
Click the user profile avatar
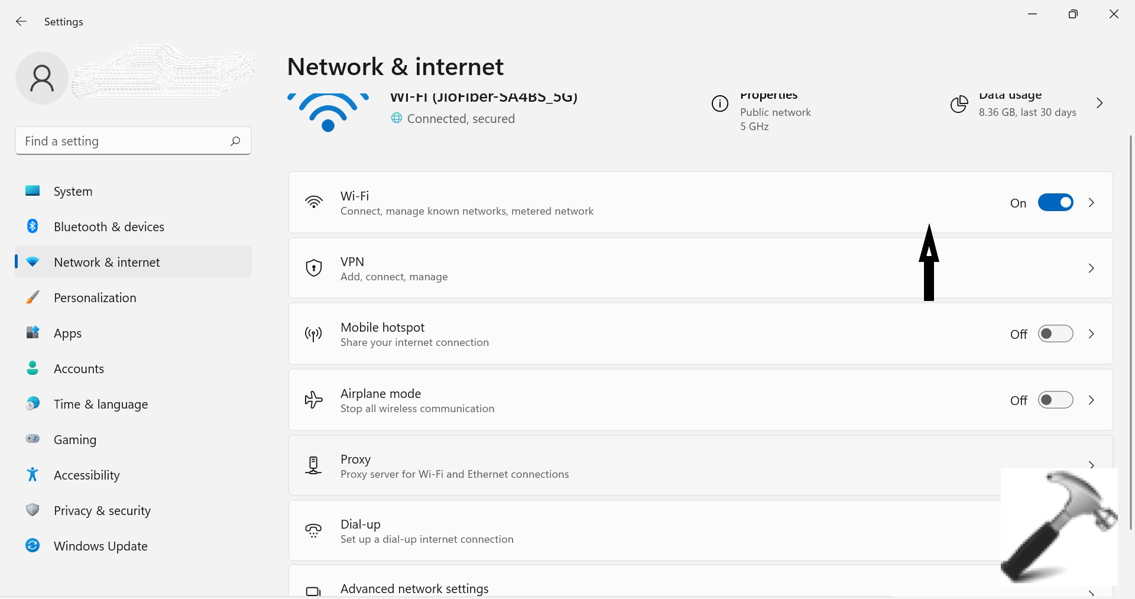42,78
